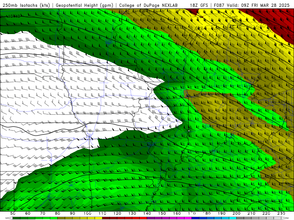The height and width of the screenshot is (220, 294).
Task: Select the 'College of DuPage NEXLAB' text
Action: pyautogui.click(x=148, y=5)
